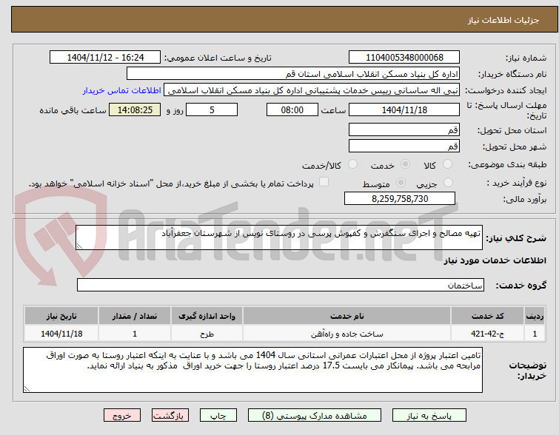
Task: Click the response deadline date field 1404/11/18
Action: coord(404,109)
